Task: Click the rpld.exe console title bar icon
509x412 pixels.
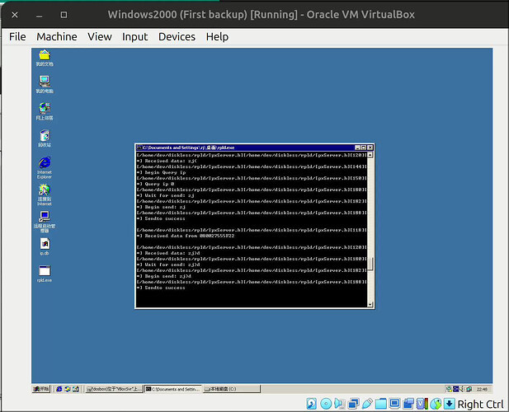Action: pos(139,147)
